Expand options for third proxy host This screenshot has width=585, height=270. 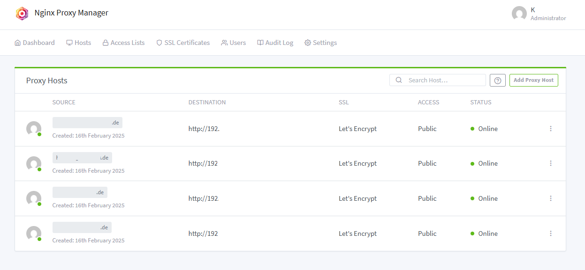[x=551, y=198]
